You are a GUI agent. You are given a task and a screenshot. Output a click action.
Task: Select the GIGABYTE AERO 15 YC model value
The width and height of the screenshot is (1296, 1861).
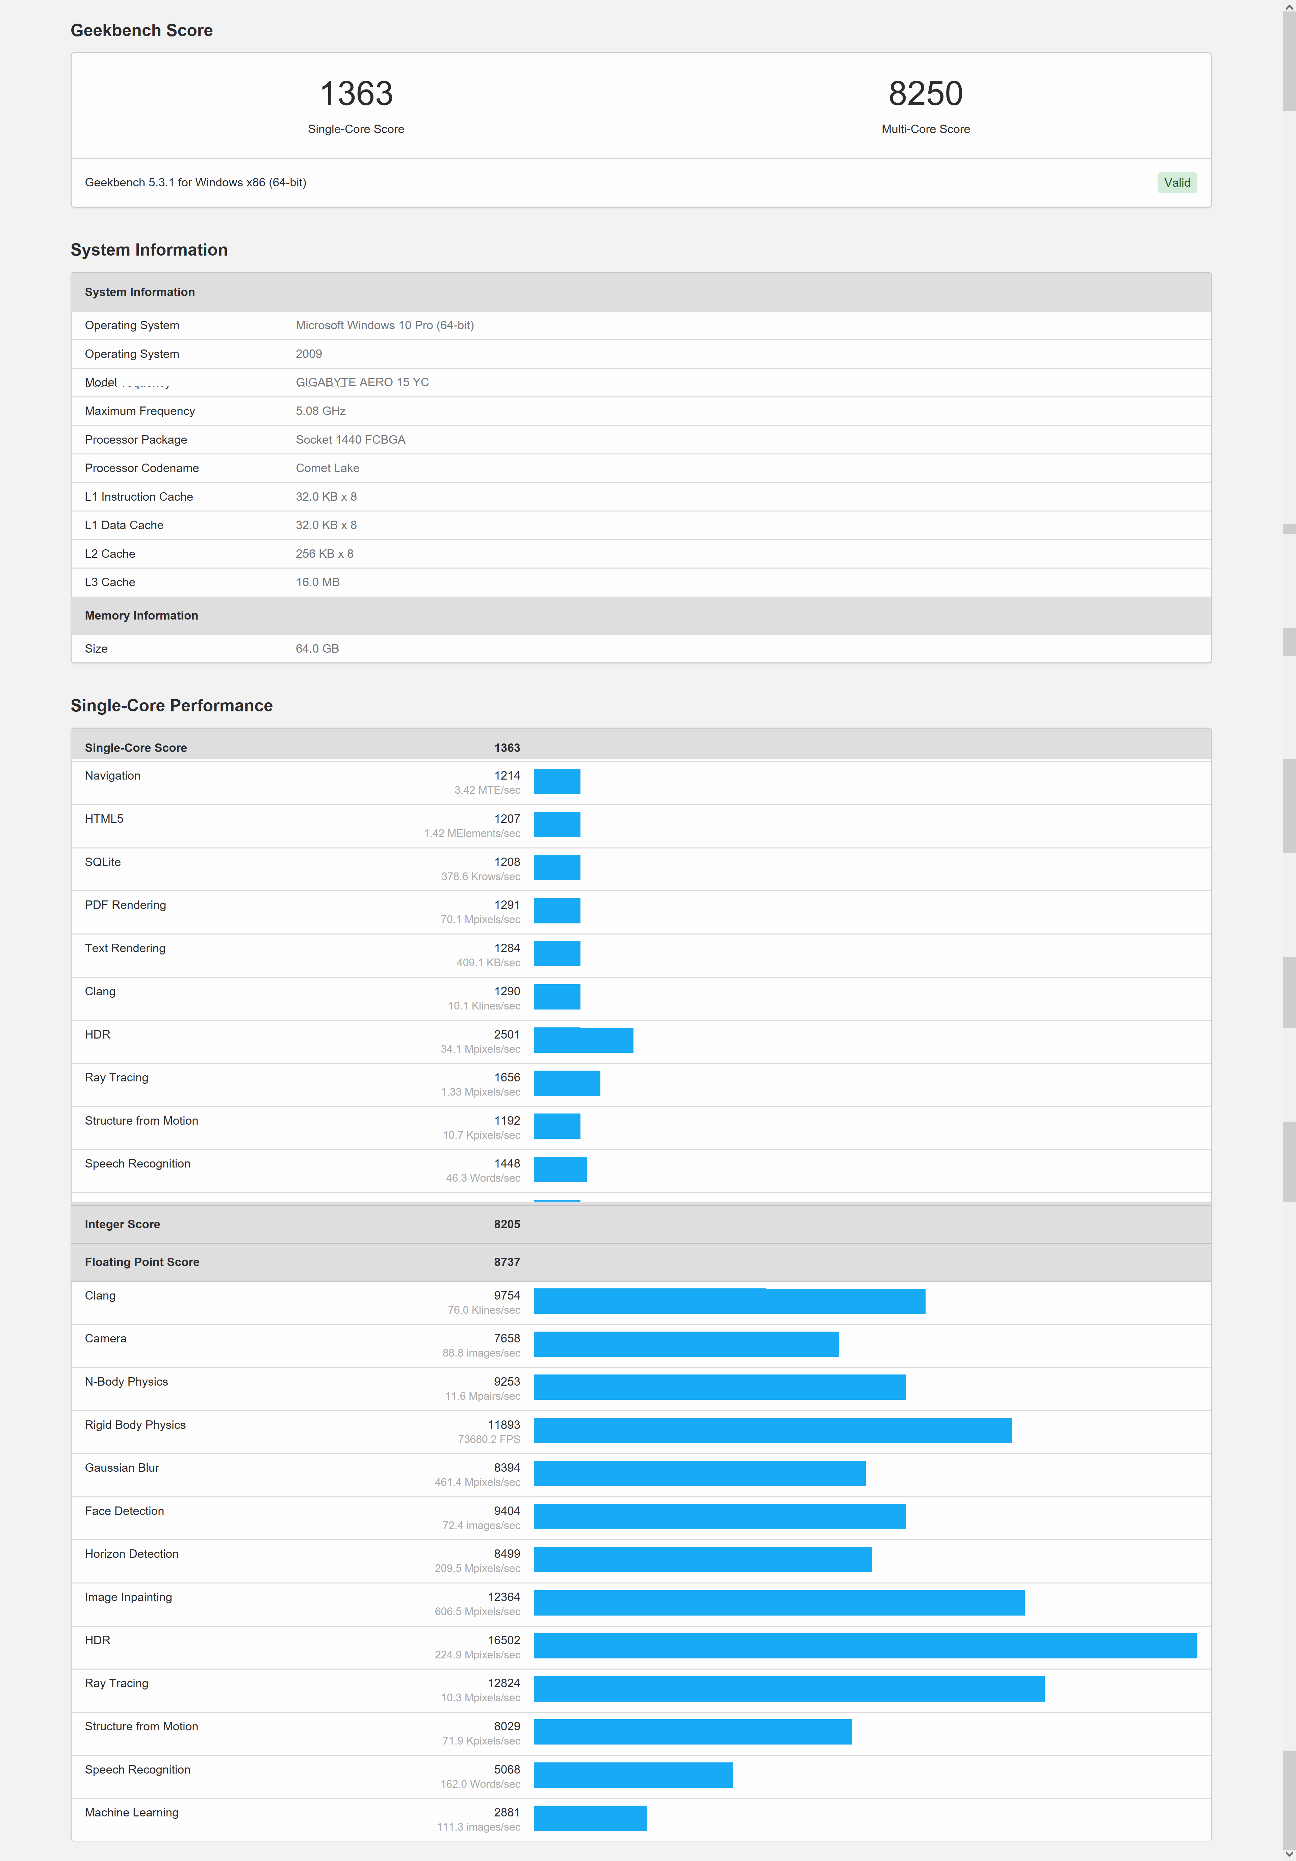click(x=362, y=383)
